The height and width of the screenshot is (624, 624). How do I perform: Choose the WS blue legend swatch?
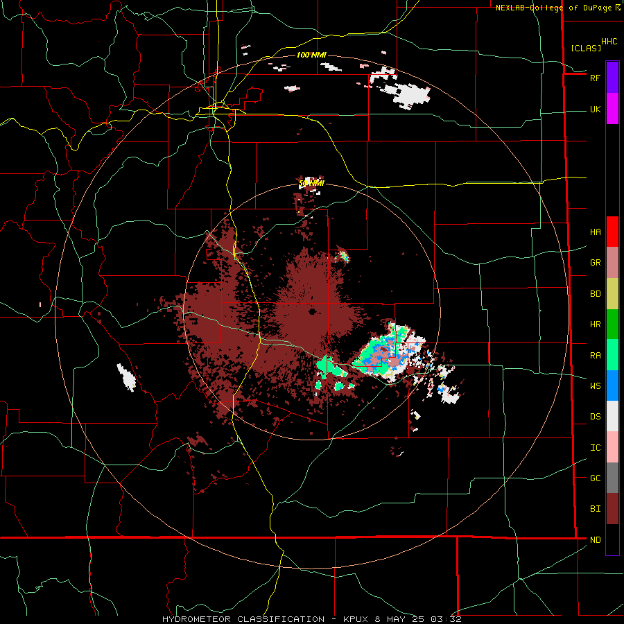coord(612,385)
